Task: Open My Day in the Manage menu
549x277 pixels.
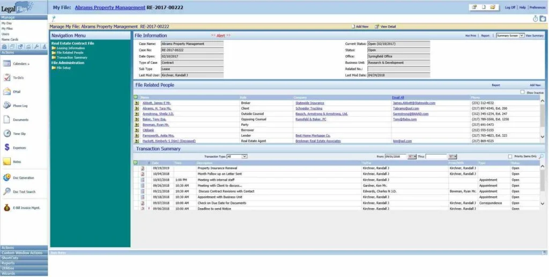Action: (x=6, y=23)
